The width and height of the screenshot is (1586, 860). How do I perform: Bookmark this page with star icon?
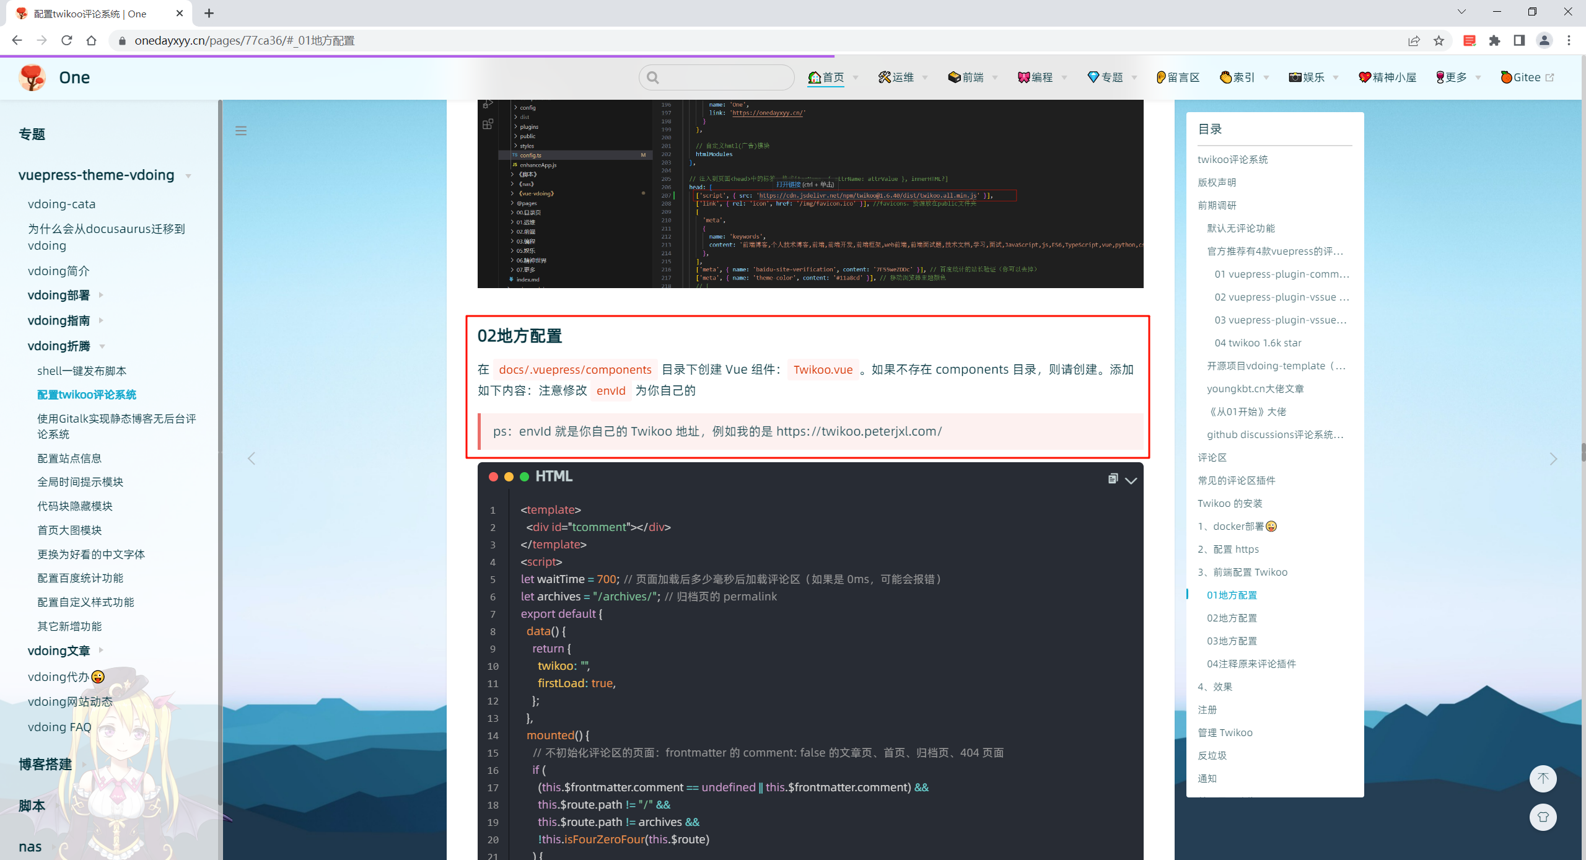coord(1439,40)
